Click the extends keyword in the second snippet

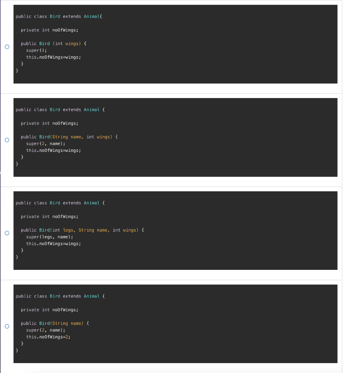pos(72,109)
